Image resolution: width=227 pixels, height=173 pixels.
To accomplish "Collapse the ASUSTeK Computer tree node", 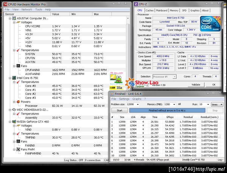I will coord(10,18).
